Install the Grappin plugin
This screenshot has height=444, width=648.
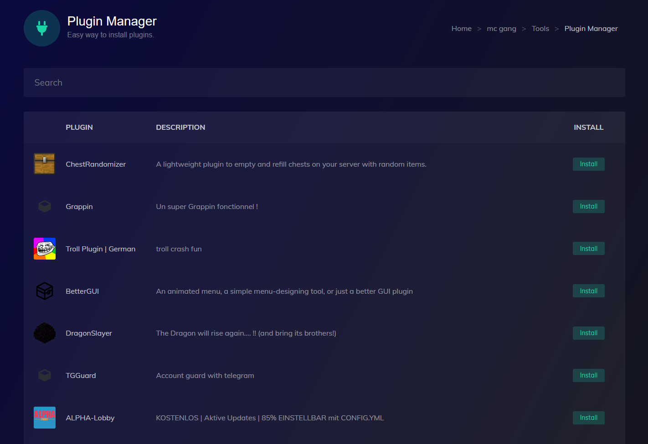589,206
